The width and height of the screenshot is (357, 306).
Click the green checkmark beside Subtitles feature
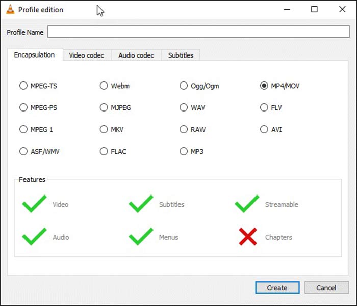141,204
